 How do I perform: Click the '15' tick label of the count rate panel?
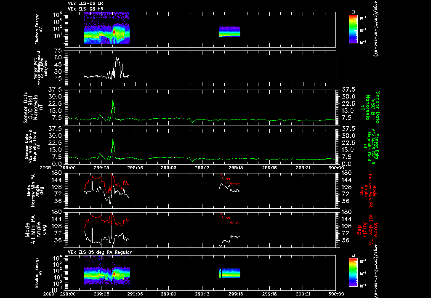tap(58, 79)
